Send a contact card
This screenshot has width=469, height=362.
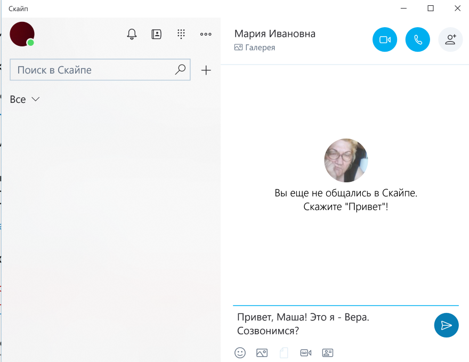click(328, 353)
